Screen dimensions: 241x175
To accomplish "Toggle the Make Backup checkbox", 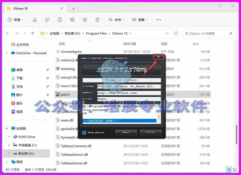I will pos(84,132).
